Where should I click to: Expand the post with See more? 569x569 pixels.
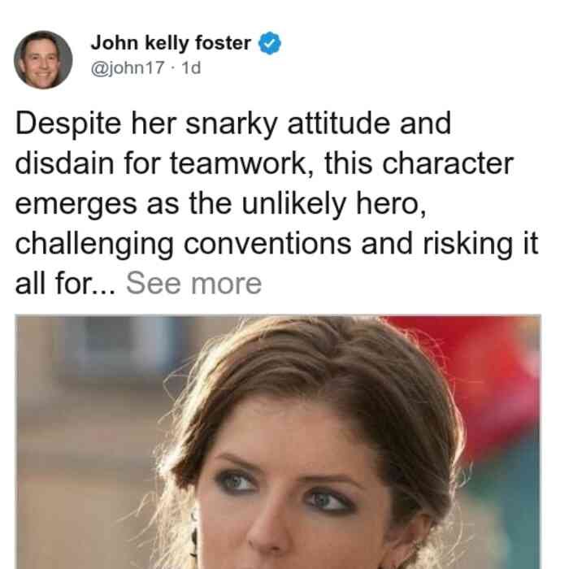pos(193,284)
